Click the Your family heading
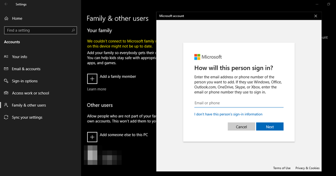 coord(99,30)
